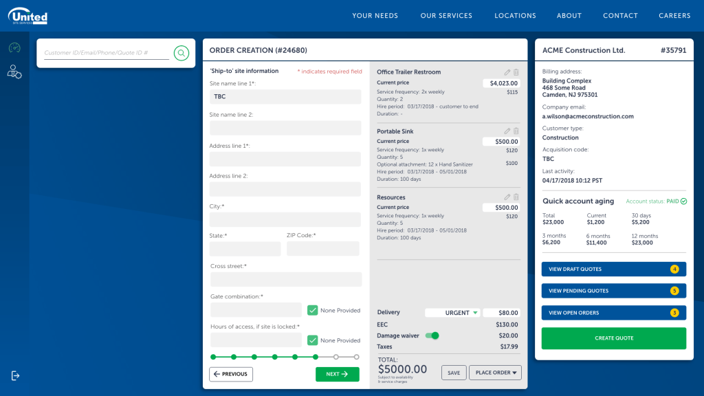Click the Create Quote button
Viewport: 704px width, 396px height.
pos(613,338)
